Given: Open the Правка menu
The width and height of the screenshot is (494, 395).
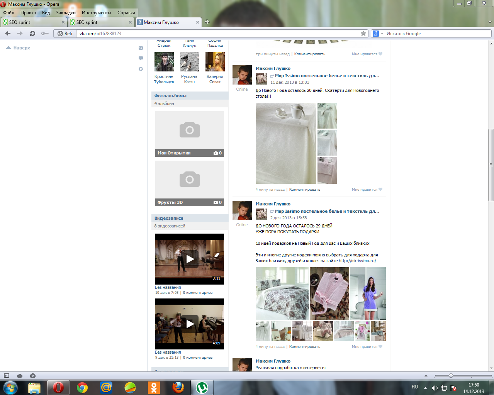Looking at the screenshot, I should coord(28,13).
